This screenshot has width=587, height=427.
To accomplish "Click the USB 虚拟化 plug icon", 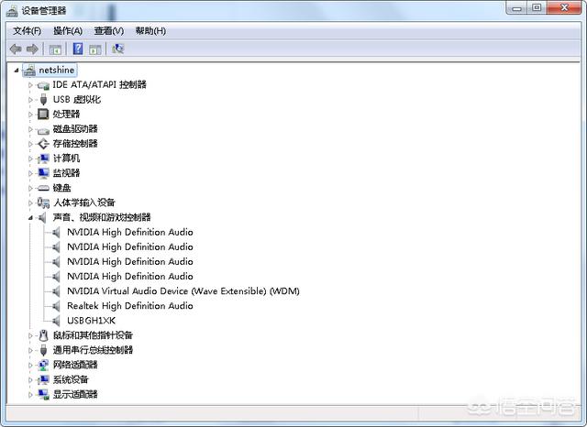I will click(x=43, y=100).
